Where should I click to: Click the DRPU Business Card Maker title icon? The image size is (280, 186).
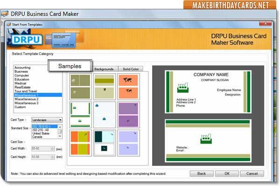pos(5,14)
